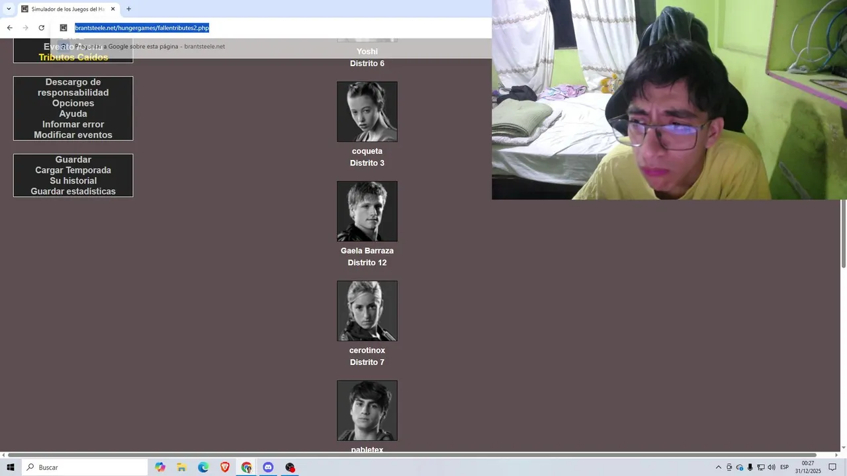The height and width of the screenshot is (476, 847).
Task: Open Discord from the taskbar
Action: pos(268,467)
